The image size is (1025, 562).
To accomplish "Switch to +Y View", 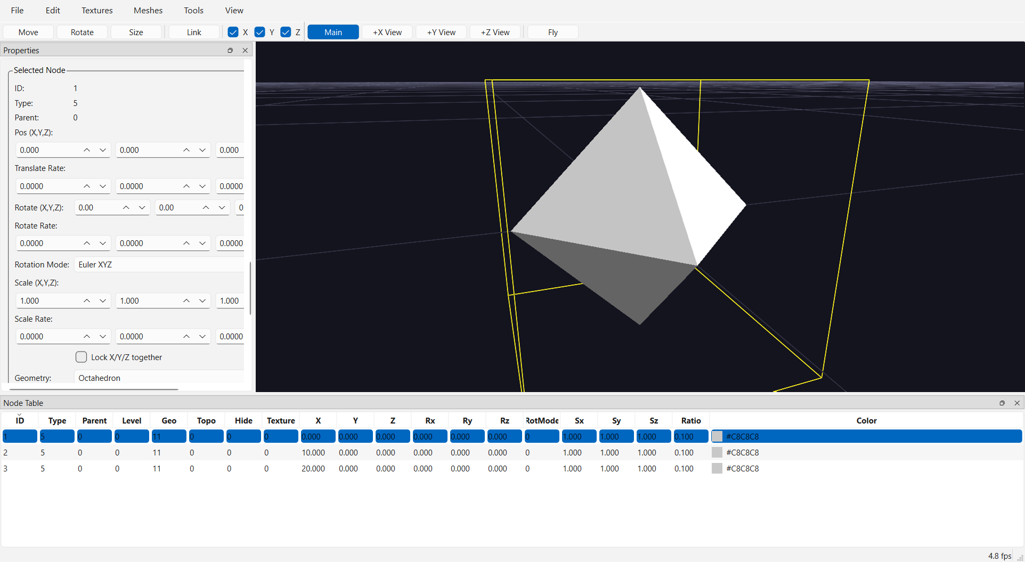I will 441,32.
